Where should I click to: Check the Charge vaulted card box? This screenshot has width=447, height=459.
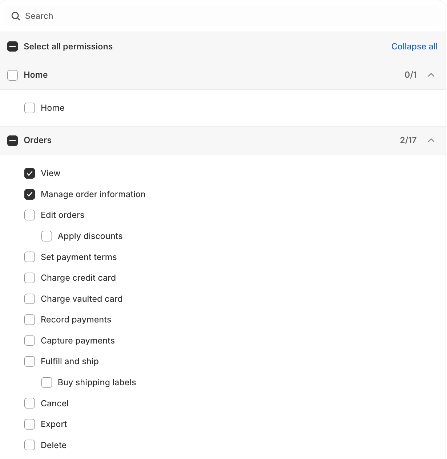pos(30,299)
